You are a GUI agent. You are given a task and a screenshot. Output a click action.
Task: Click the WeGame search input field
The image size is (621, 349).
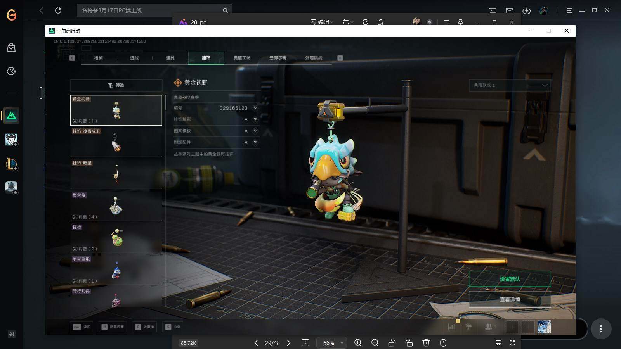pos(154,10)
